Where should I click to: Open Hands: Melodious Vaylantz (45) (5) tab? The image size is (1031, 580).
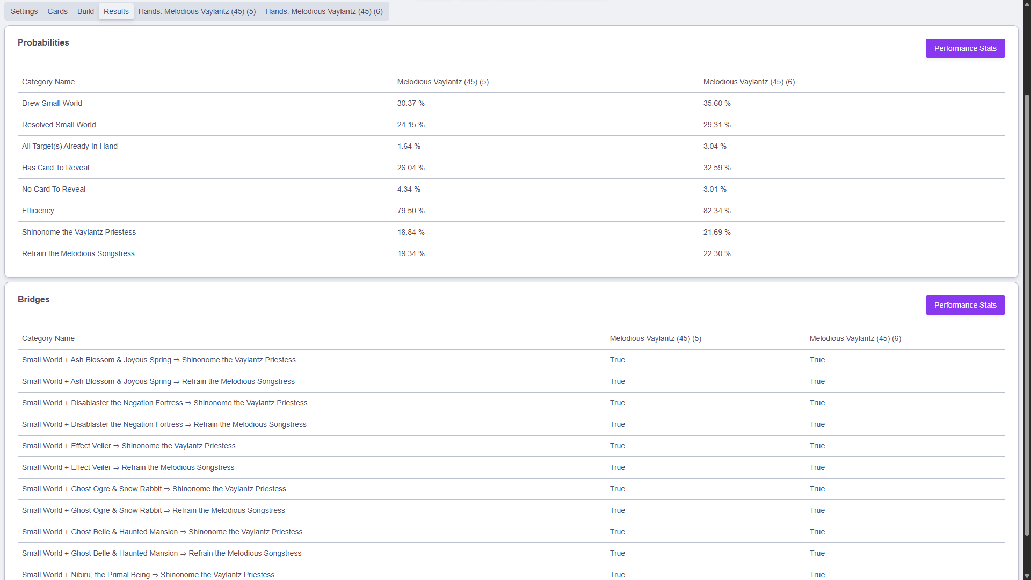[197, 11]
